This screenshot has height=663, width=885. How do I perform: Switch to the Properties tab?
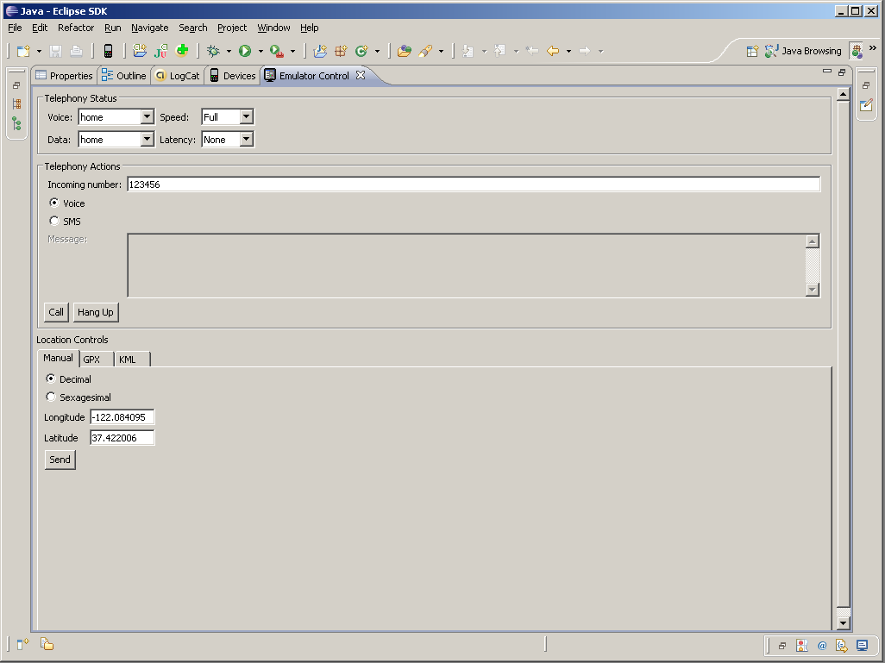[64, 76]
